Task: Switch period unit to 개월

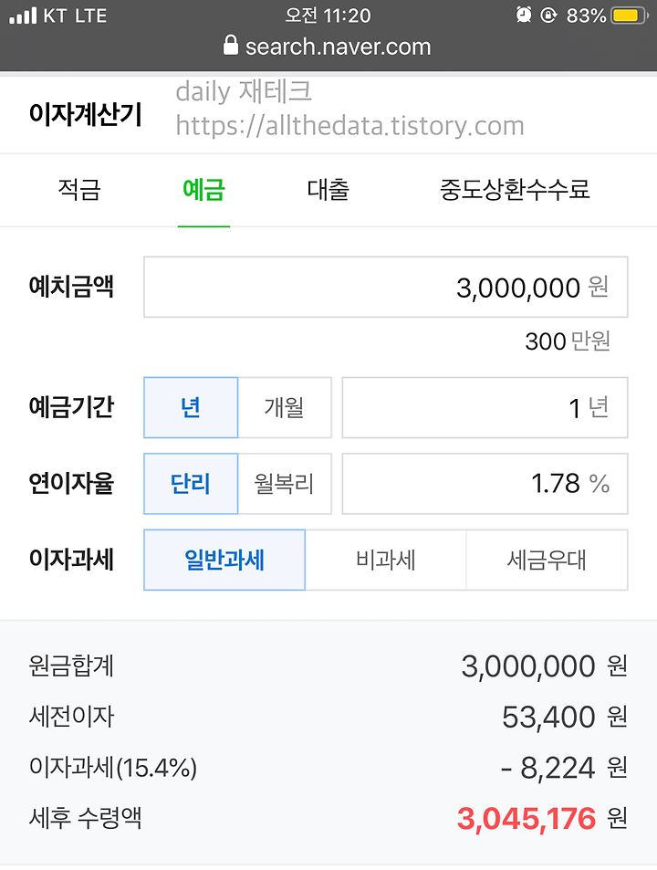Action: [x=285, y=407]
